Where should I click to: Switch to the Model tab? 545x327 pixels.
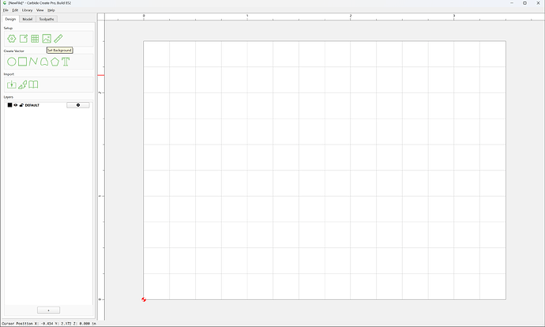[28, 19]
